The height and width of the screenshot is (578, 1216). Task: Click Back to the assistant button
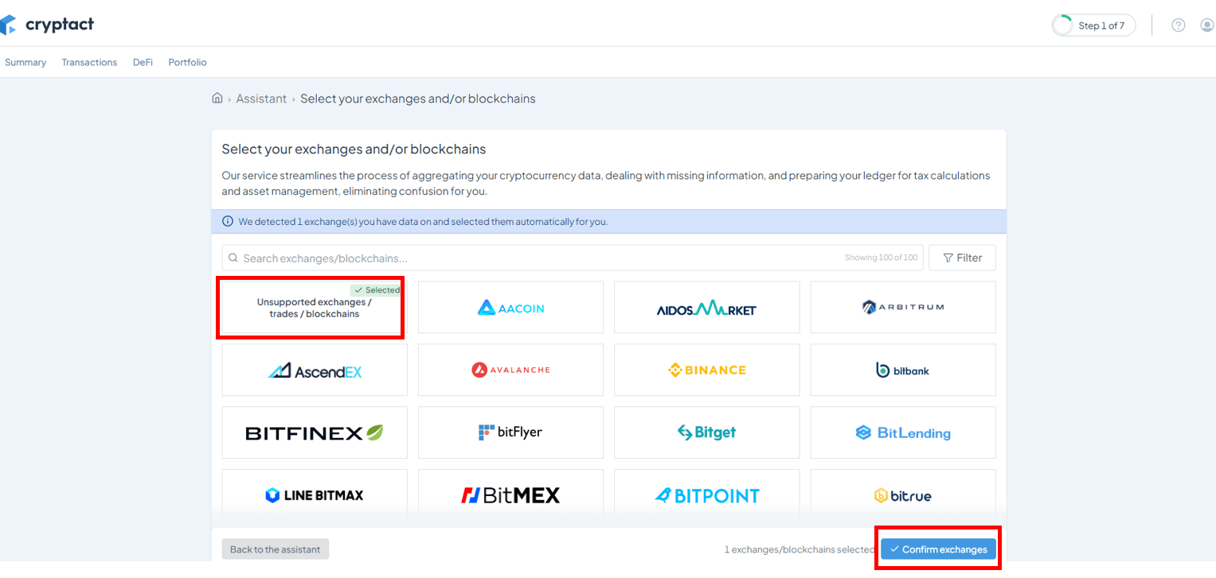tap(276, 549)
